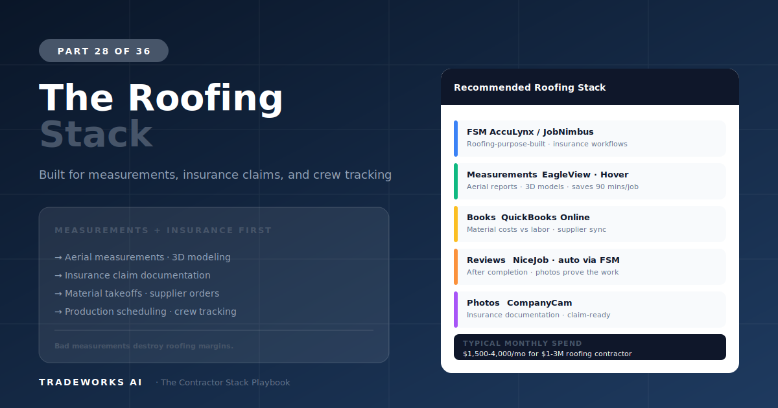This screenshot has width=778, height=408.
Task: Click the 'MEASUREMENTS + INSURANCE FIRST' heading
Action: click(163, 231)
